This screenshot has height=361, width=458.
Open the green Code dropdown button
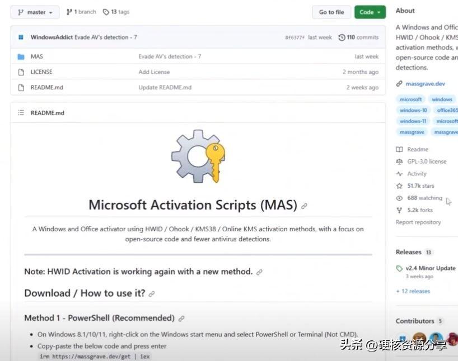pyautogui.click(x=370, y=12)
